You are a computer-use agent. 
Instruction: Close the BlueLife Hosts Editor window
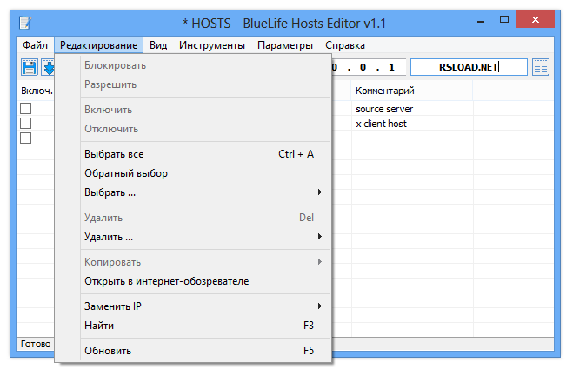tap(535, 19)
